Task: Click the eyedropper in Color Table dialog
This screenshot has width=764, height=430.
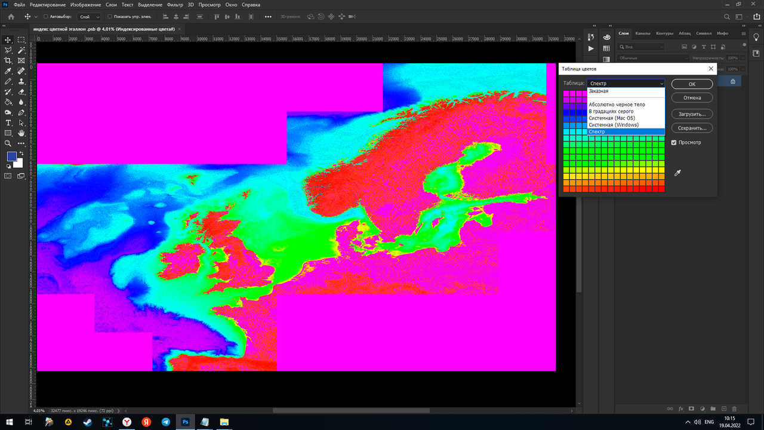Action: click(x=677, y=173)
